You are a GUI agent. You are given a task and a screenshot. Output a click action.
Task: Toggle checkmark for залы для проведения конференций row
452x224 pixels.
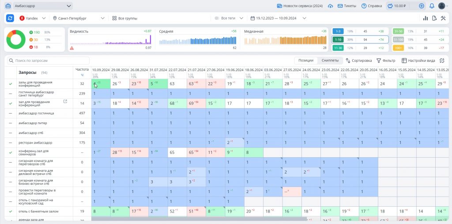click(x=11, y=84)
